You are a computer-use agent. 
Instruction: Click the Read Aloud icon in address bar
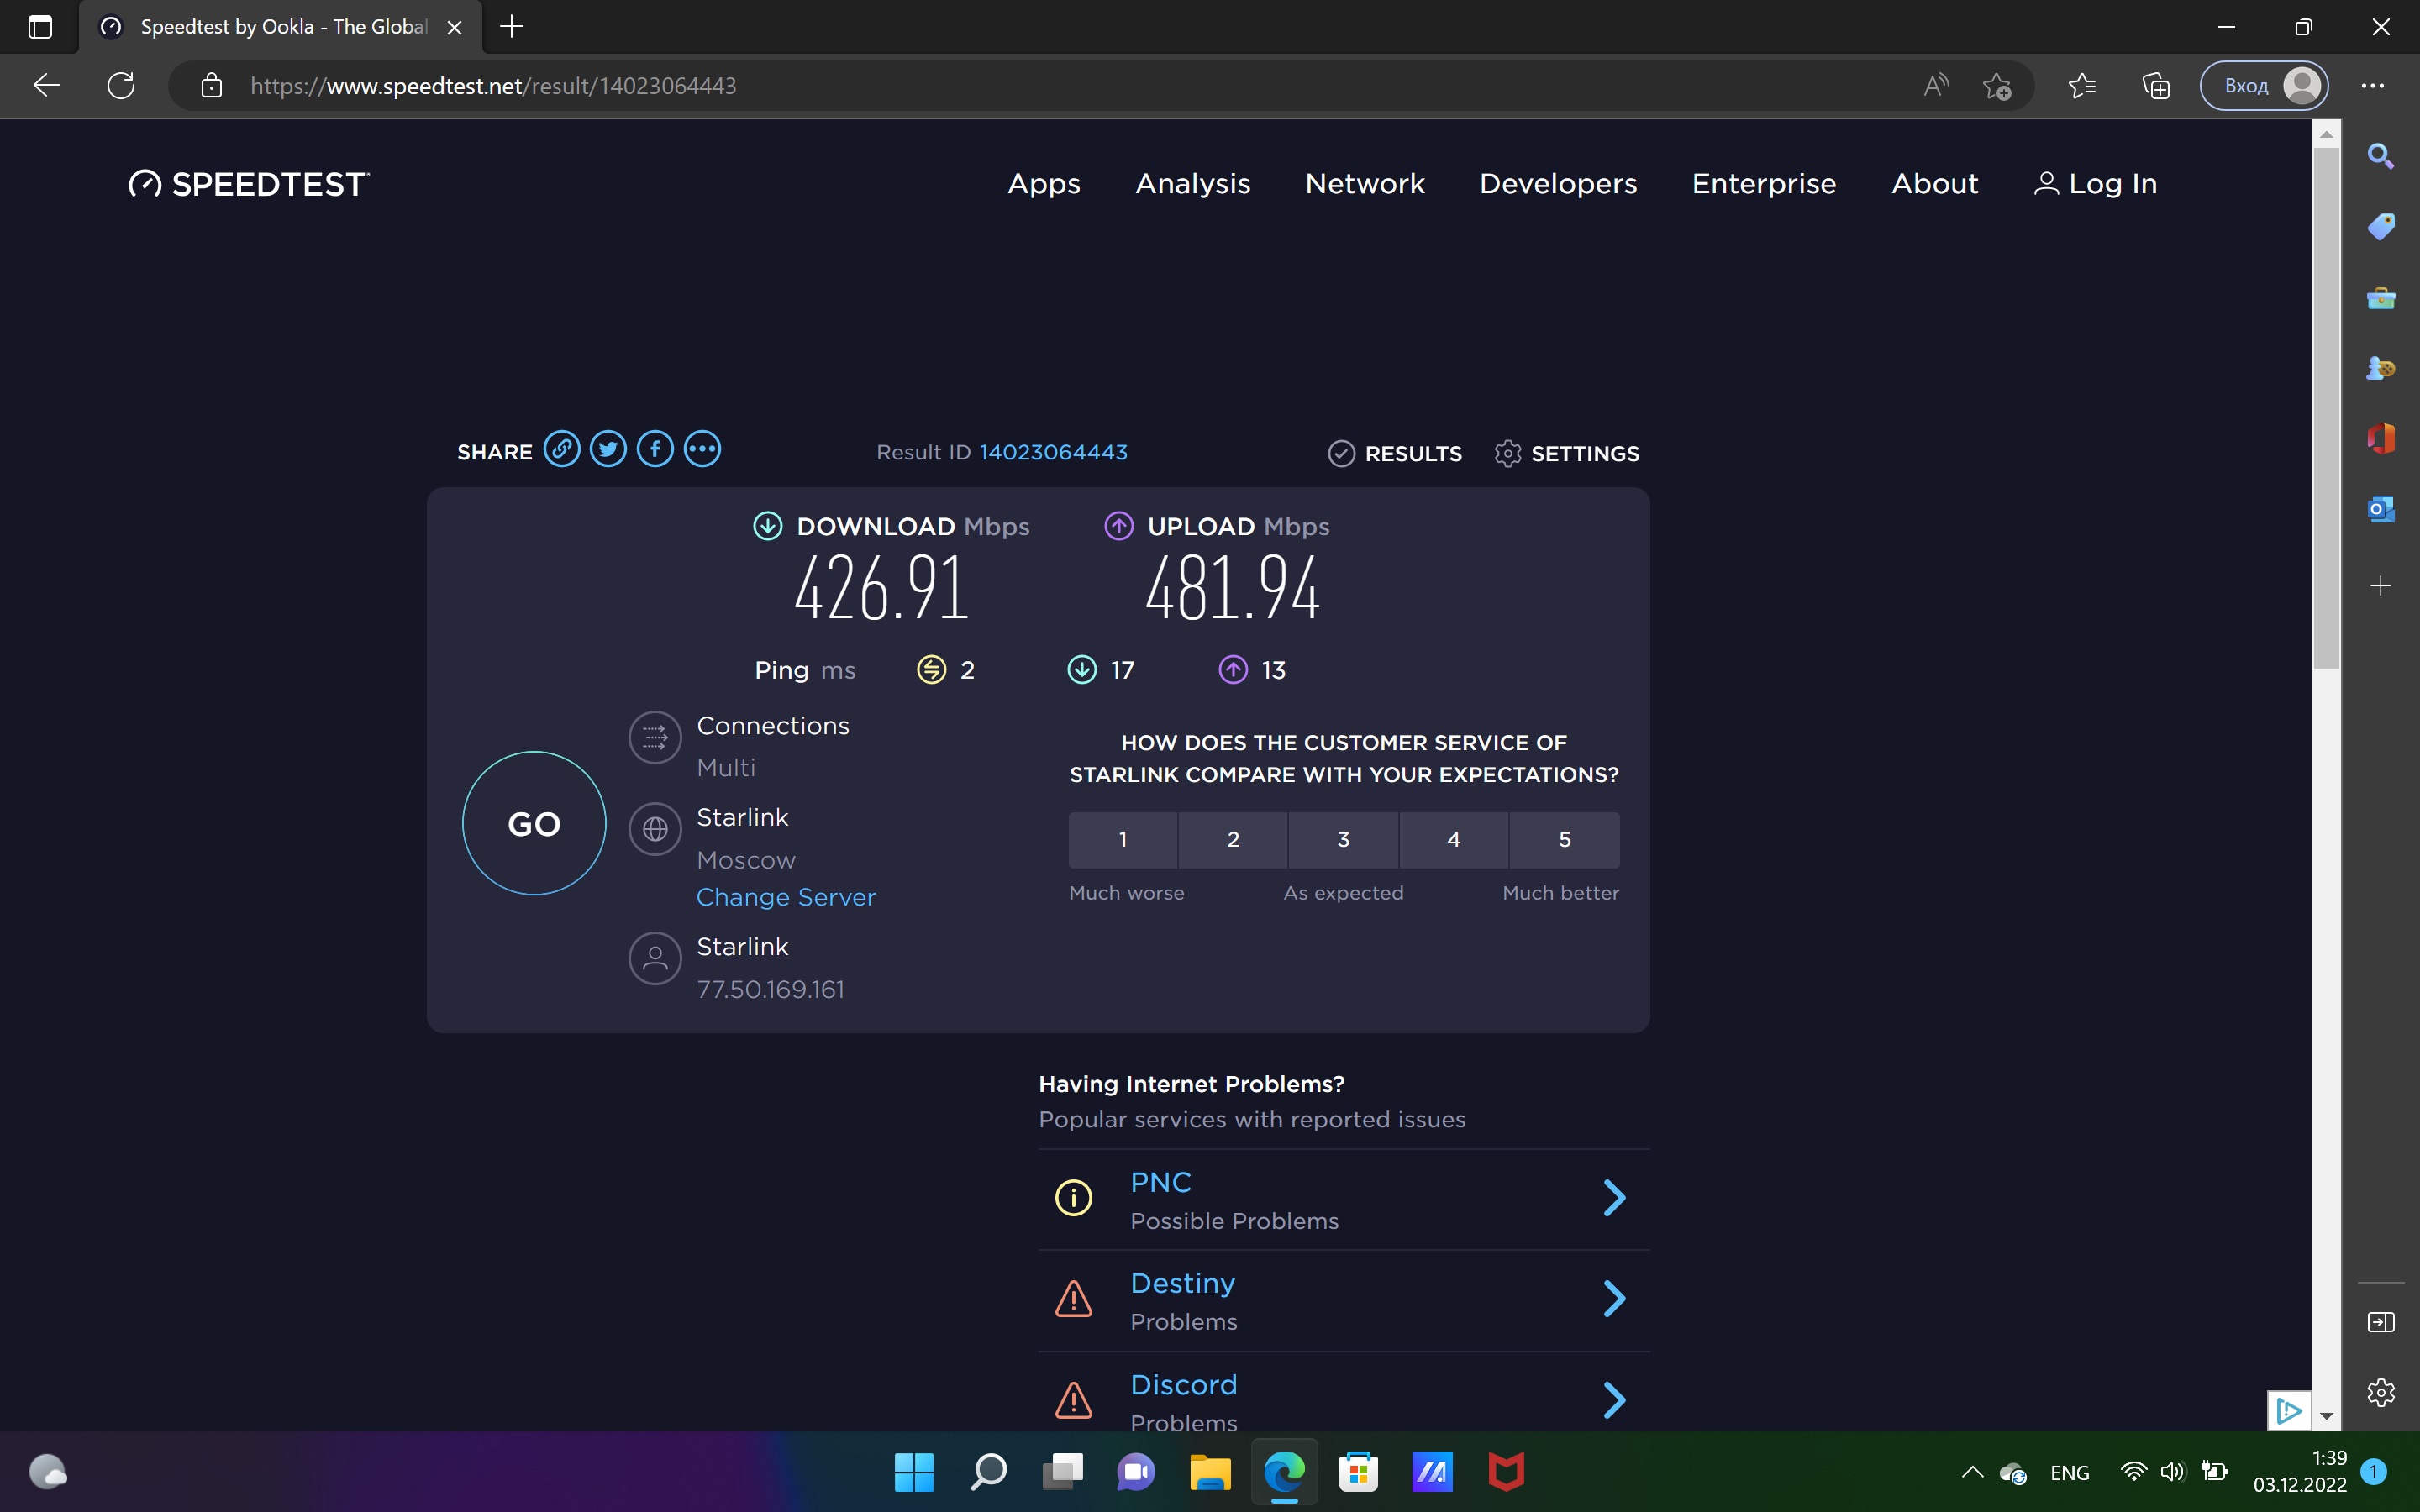click(1935, 86)
